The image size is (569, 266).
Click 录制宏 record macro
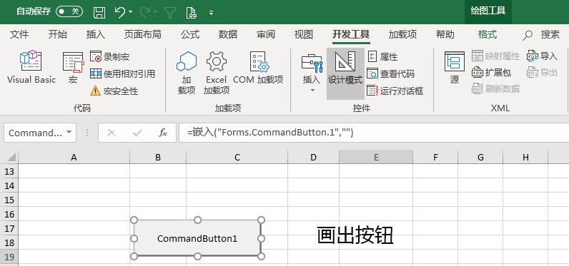[109, 56]
